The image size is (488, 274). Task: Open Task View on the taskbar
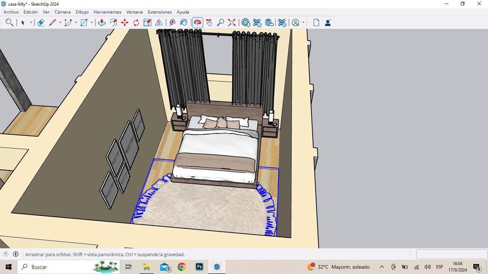point(129,267)
